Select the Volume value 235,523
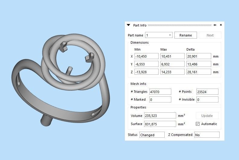Screen dimensions: 239x160 click(x=160, y=116)
